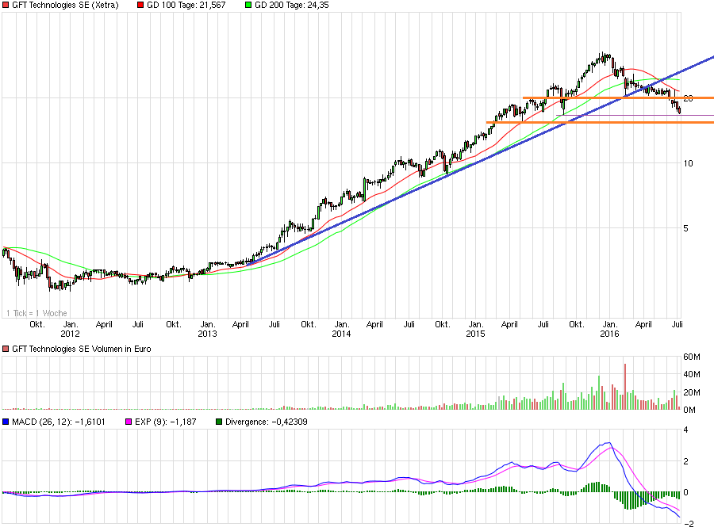Click price axis label 5
This screenshot has width=714, height=531.
pos(685,228)
